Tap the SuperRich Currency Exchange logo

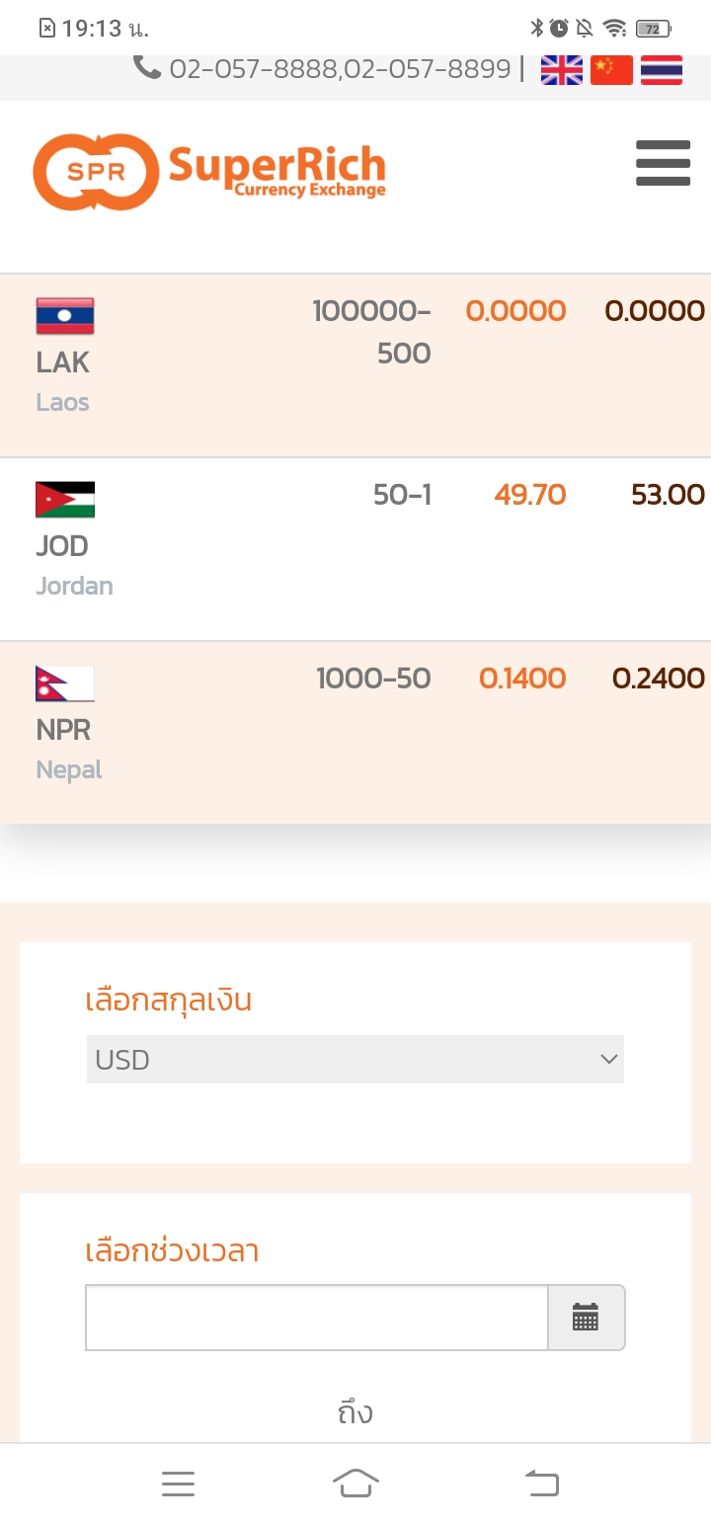[209, 172]
